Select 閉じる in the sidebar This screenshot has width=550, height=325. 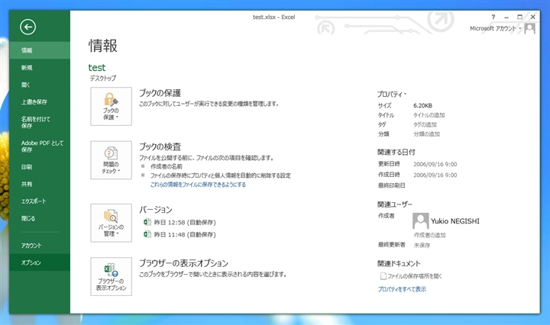click(x=40, y=218)
